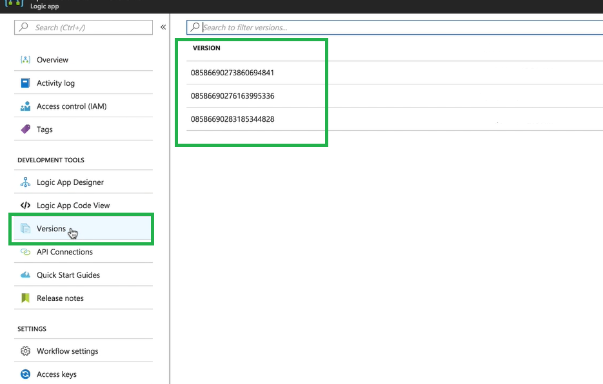
Task: Open the Versions menu item
Action: click(52, 229)
